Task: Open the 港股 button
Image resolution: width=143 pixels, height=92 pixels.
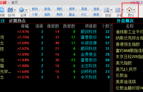Action: tap(96, 9)
